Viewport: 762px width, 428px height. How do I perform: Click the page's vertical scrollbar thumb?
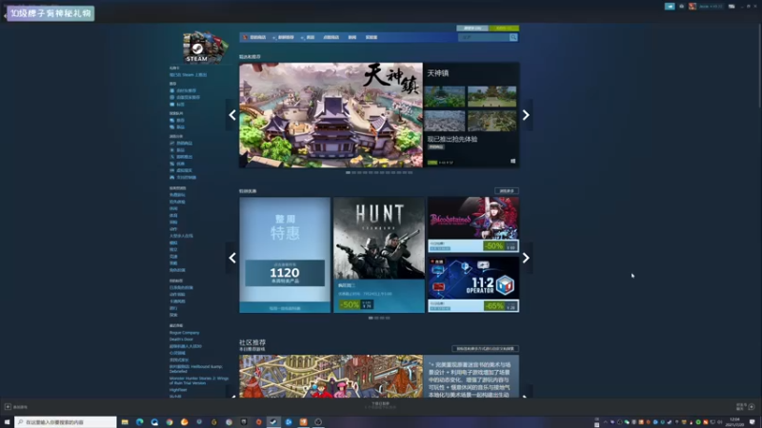[759, 66]
